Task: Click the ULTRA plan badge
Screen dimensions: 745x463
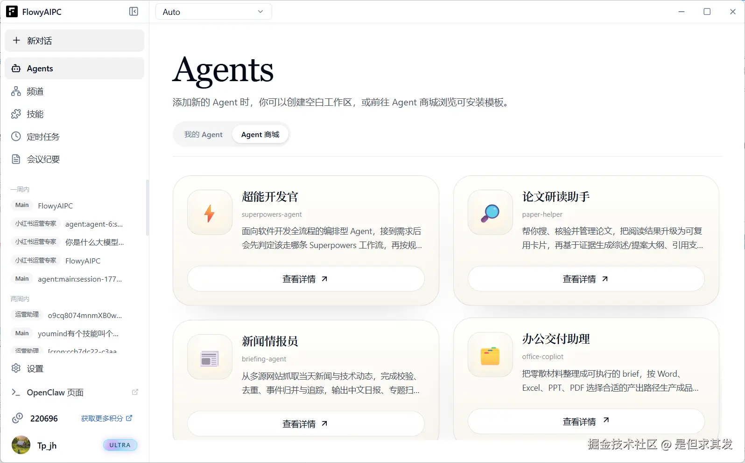Action: point(120,445)
